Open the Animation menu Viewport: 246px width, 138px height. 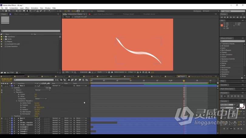point(34,8)
